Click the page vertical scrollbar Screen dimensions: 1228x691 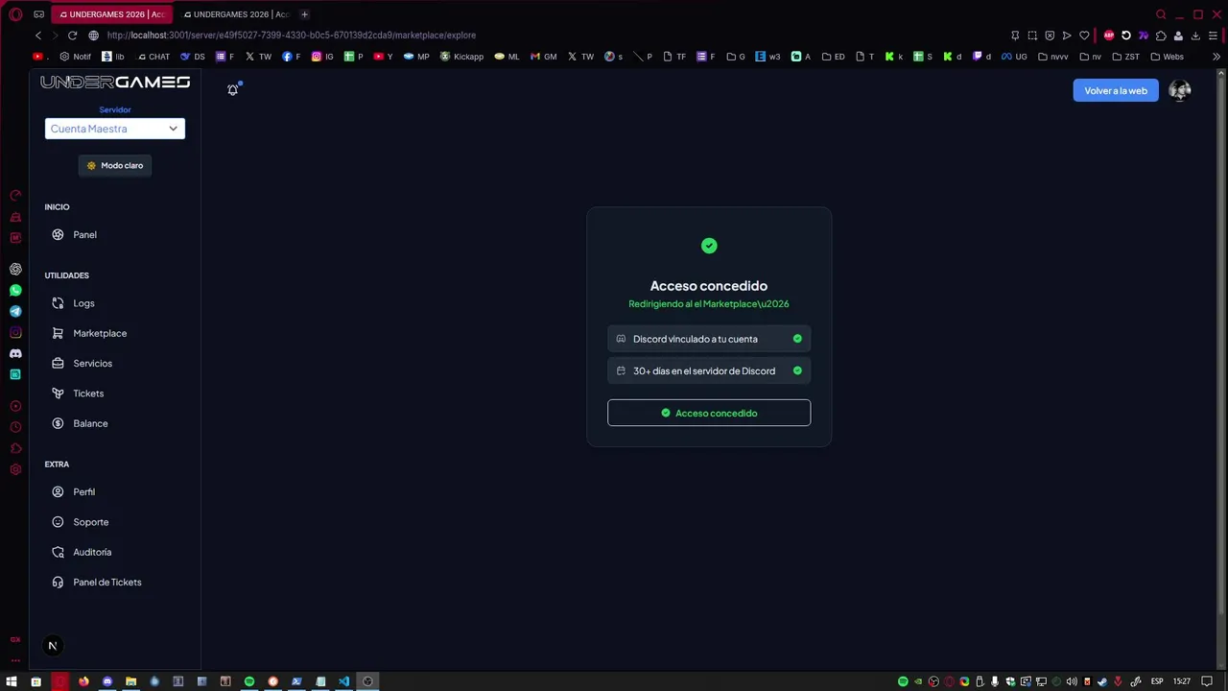click(x=1220, y=345)
